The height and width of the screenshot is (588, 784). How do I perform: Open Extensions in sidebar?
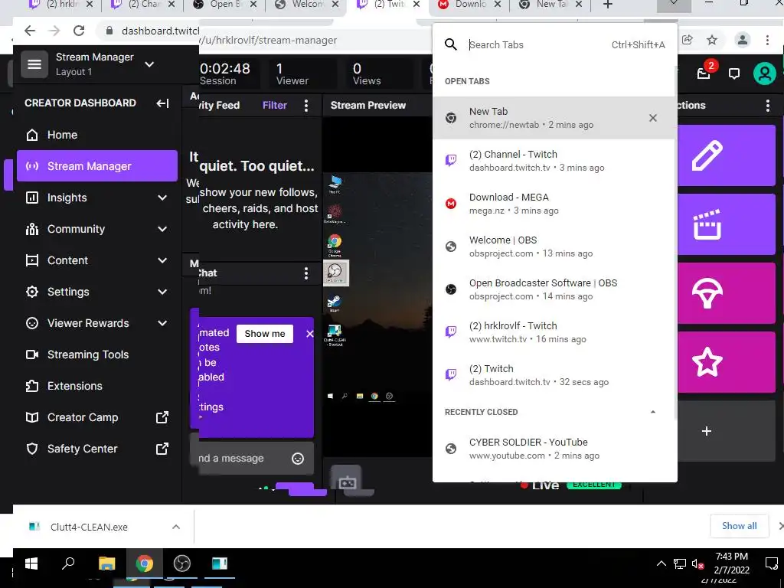pos(97,386)
